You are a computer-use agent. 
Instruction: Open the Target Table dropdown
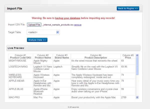click(43, 32)
